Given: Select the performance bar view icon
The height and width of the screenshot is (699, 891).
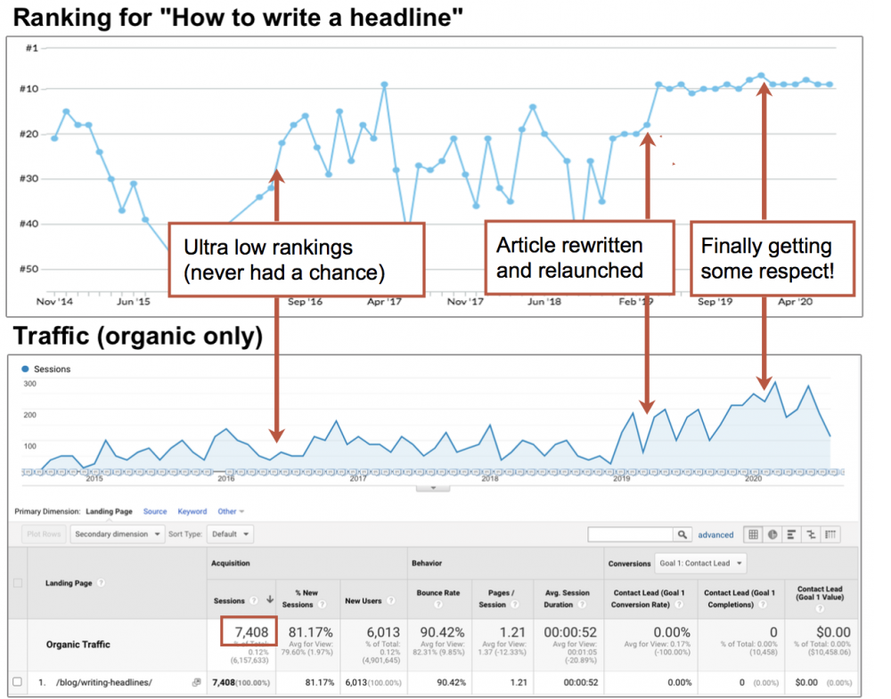Looking at the screenshot, I should 792,535.
